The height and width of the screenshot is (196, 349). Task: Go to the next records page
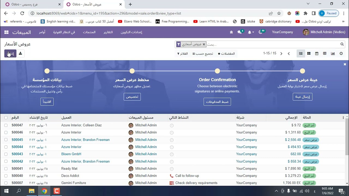pyautogui.click(x=281, y=53)
